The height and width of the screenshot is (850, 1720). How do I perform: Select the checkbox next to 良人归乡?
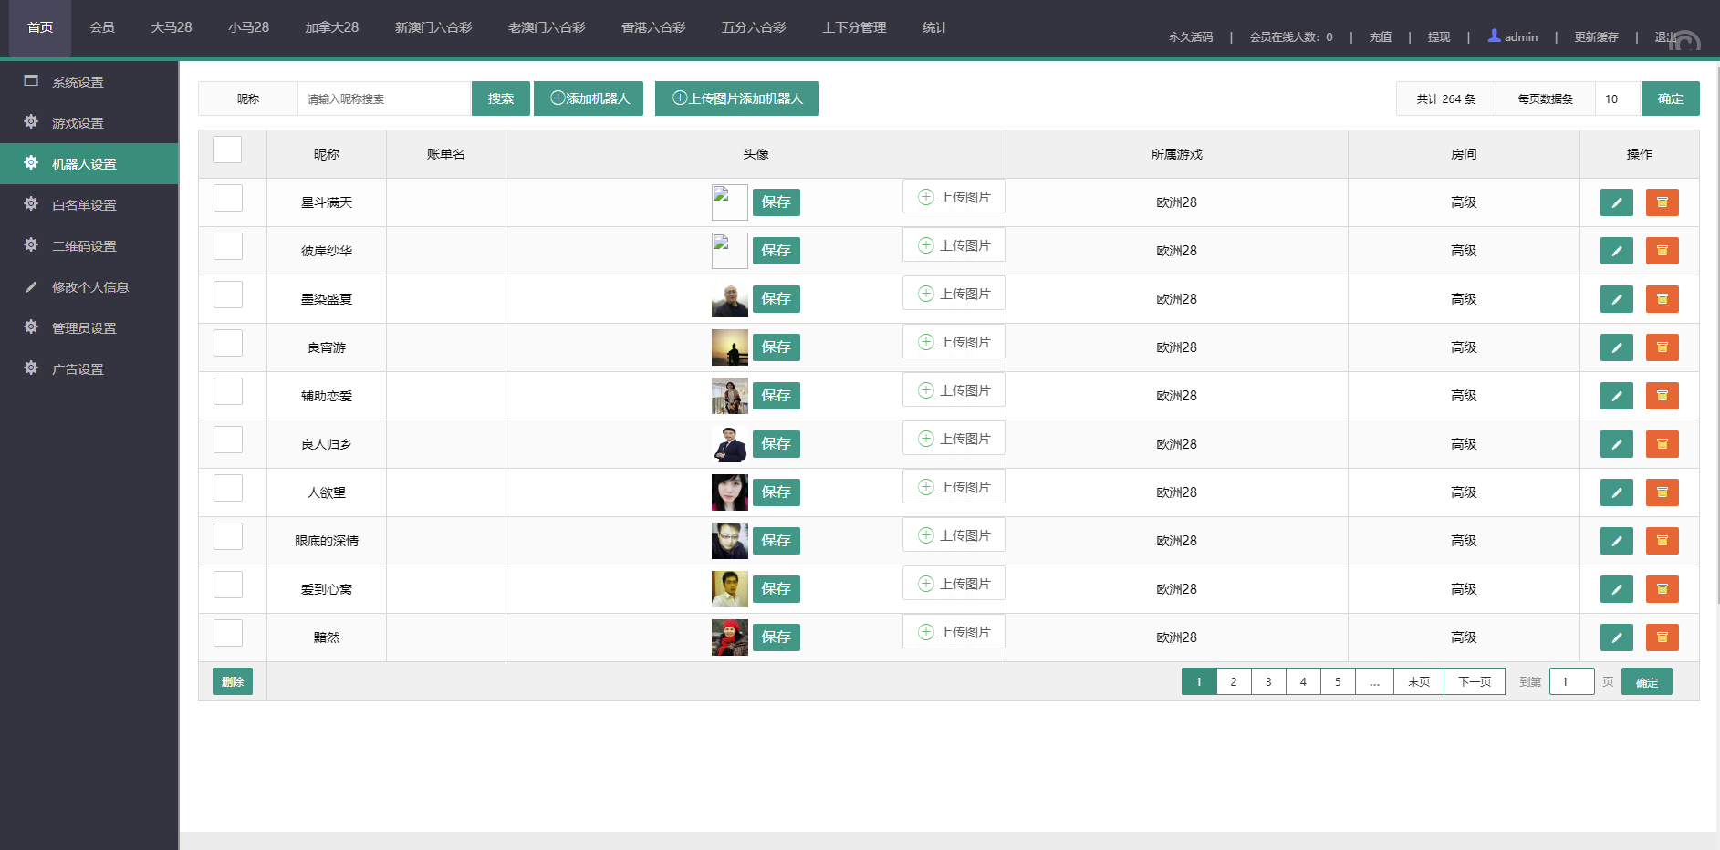228,441
